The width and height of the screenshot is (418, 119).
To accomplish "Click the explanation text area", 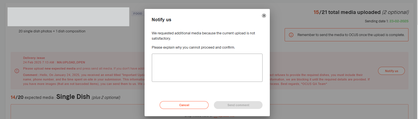I will pos(207,68).
